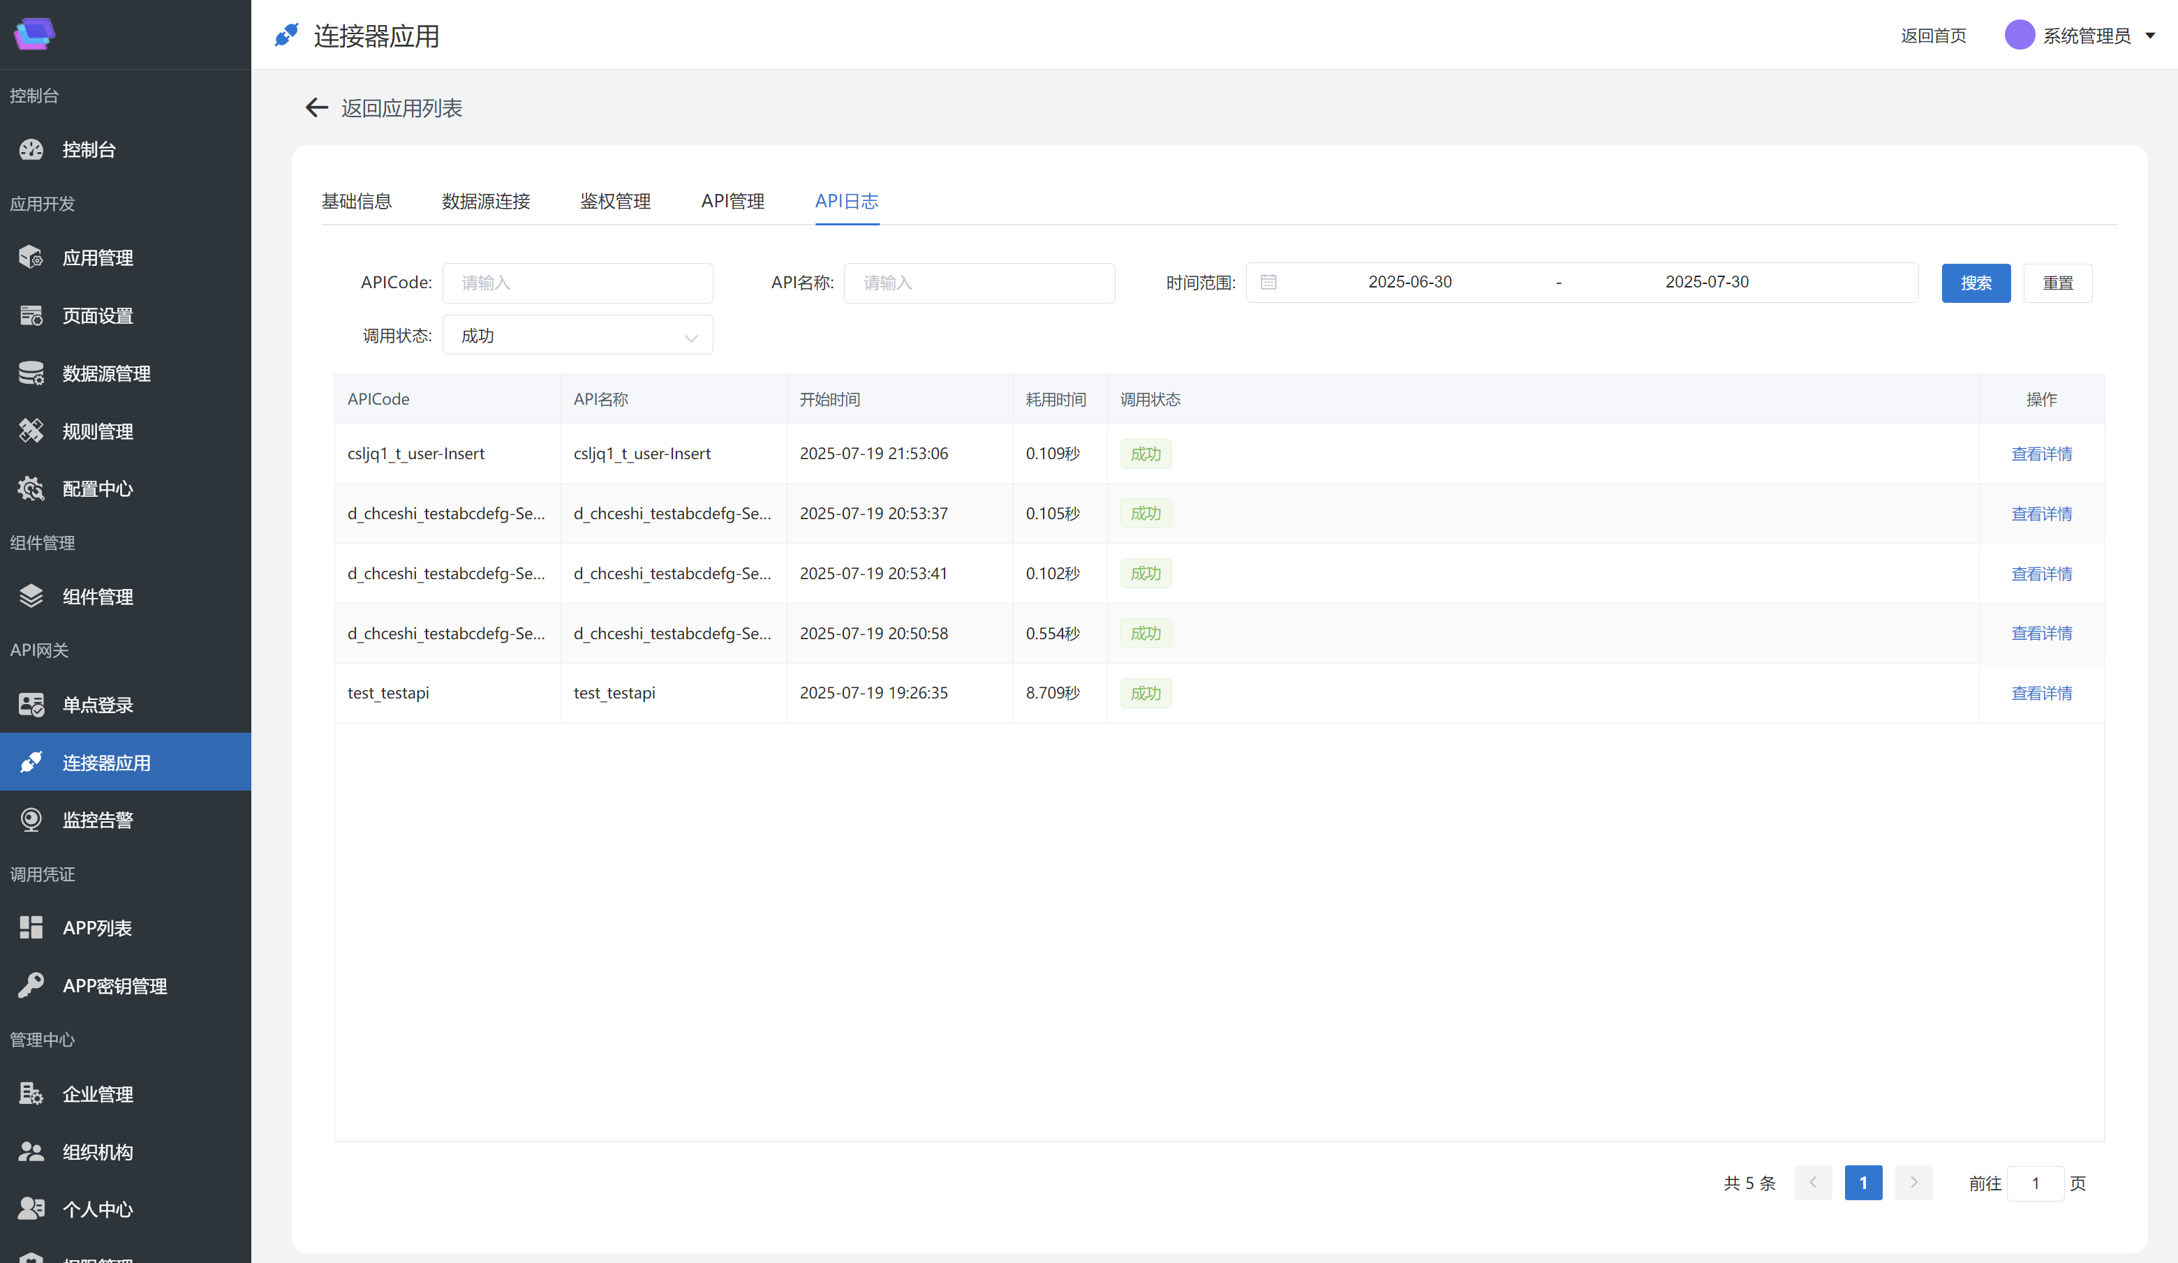2178x1263 pixels.
Task: Click the calendar icon in 时间范围 field
Action: tap(1268, 283)
